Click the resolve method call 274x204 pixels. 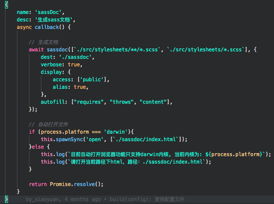pyautogui.click(x=84, y=184)
